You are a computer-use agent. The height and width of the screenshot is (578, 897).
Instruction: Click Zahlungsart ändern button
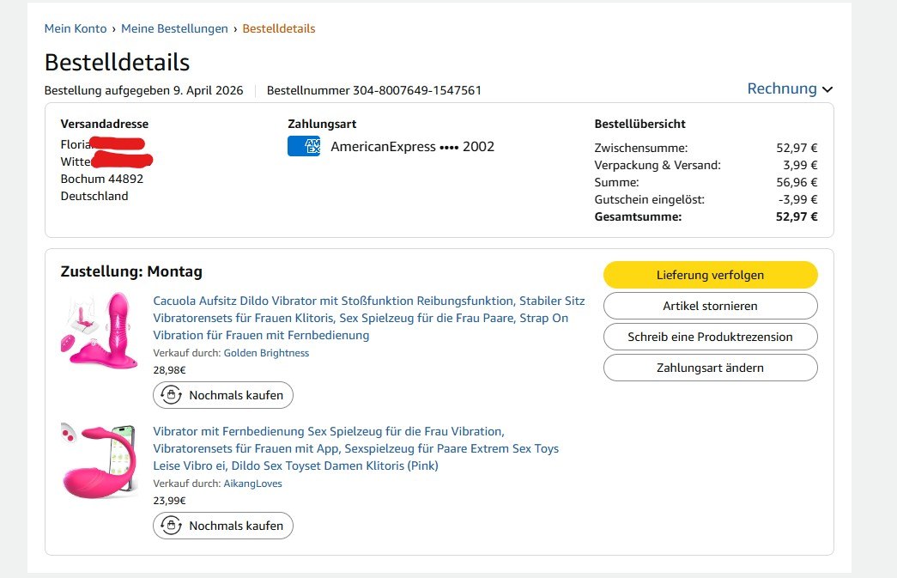point(710,368)
